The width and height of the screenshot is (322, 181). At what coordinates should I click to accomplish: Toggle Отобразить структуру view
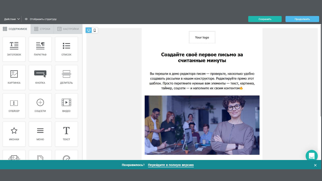click(x=41, y=19)
